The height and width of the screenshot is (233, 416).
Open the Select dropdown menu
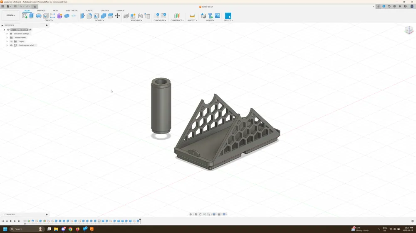[228, 20]
